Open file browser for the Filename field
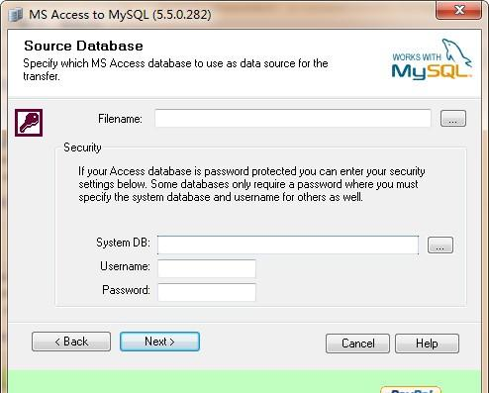Viewport: 489px width, 393px height. [x=453, y=119]
